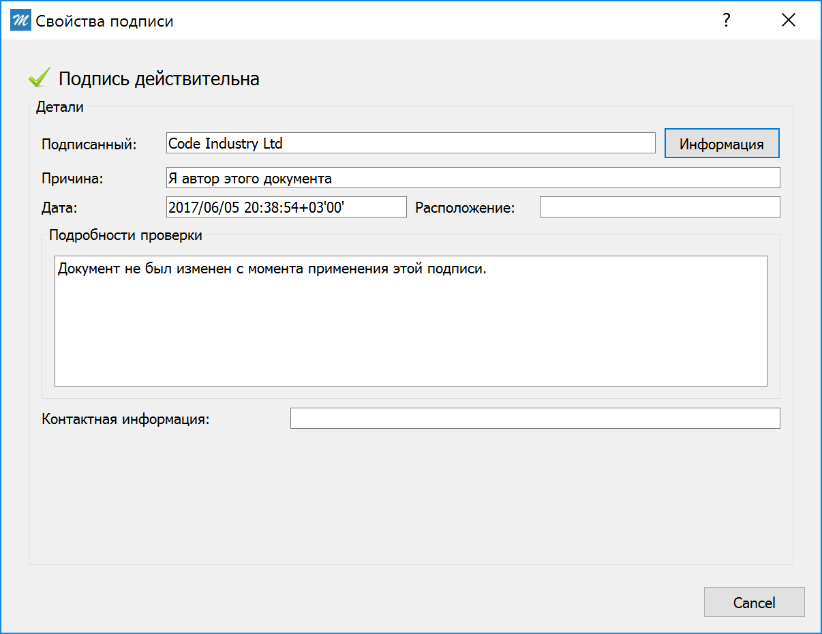This screenshot has width=822, height=634.
Task: Click the Свойства подписи window title text
Action: (x=104, y=21)
